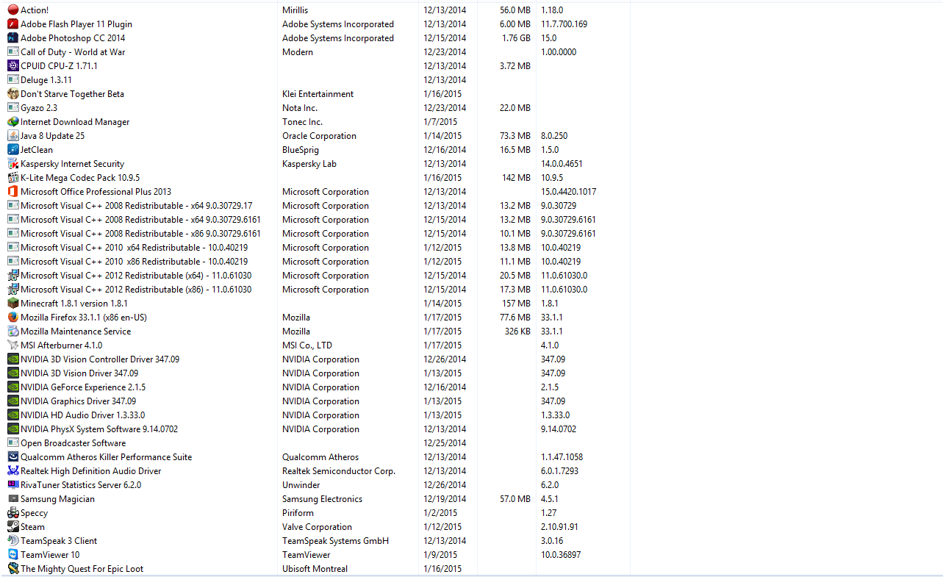Click the RivaTuner Statistics Server icon

pos(13,485)
